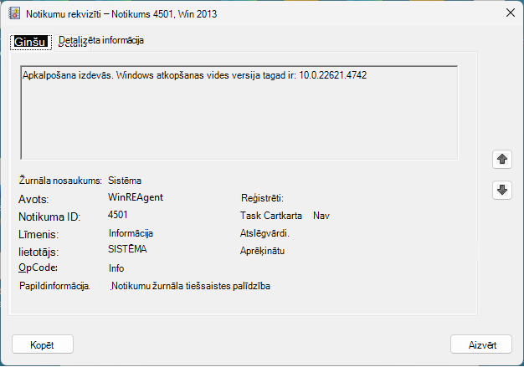This screenshot has width=524, height=367.
Task: Click the Papildinformācija label
Action: pyautogui.click(x=54, y=286)
